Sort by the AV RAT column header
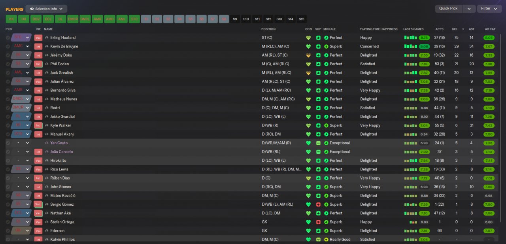 [490, 29]
